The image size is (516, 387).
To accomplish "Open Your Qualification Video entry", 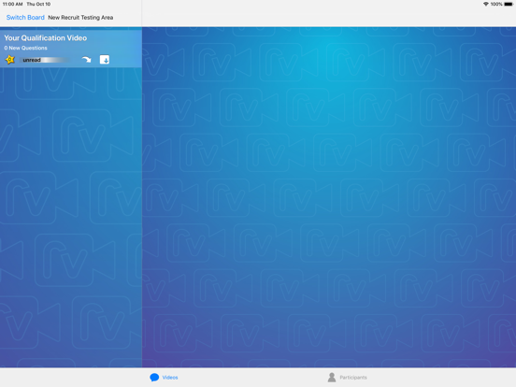I will tap(71, 49).
